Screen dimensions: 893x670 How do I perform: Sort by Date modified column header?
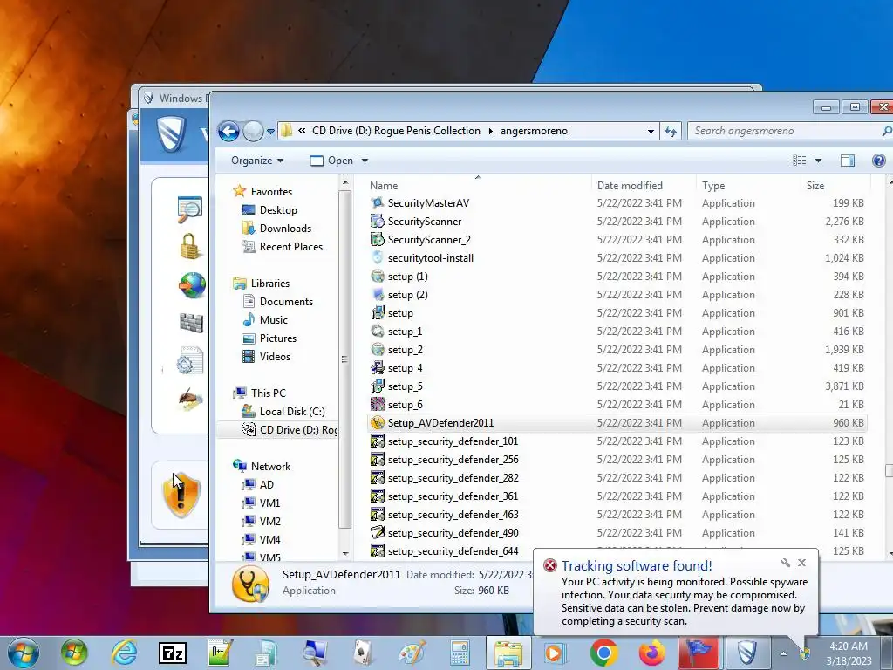[630, 186]
